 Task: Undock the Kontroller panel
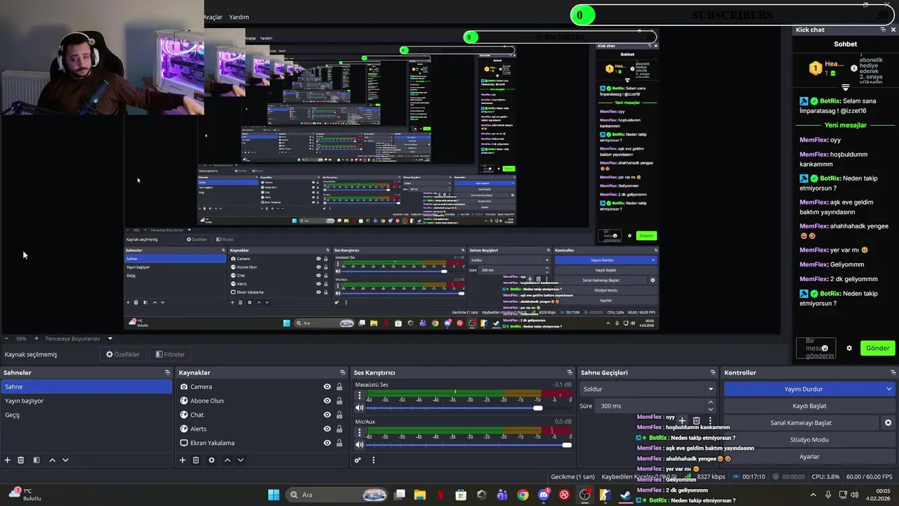pos(893,372)
